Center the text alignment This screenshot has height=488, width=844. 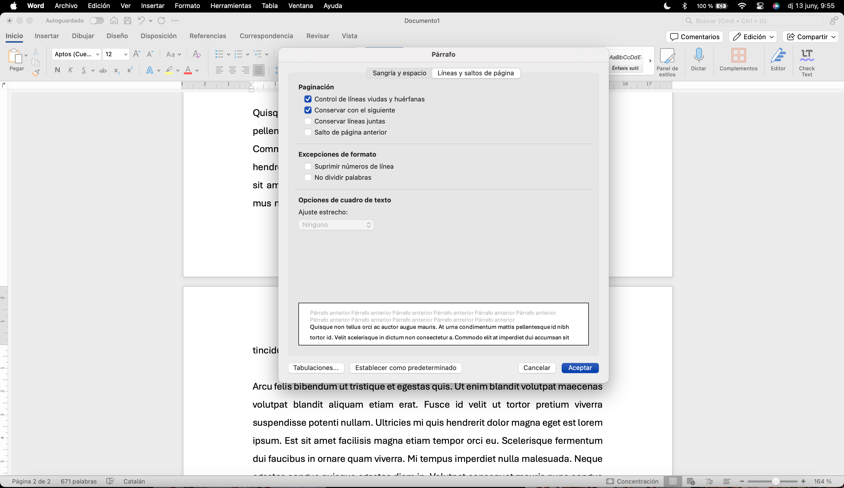pos(232,70)
